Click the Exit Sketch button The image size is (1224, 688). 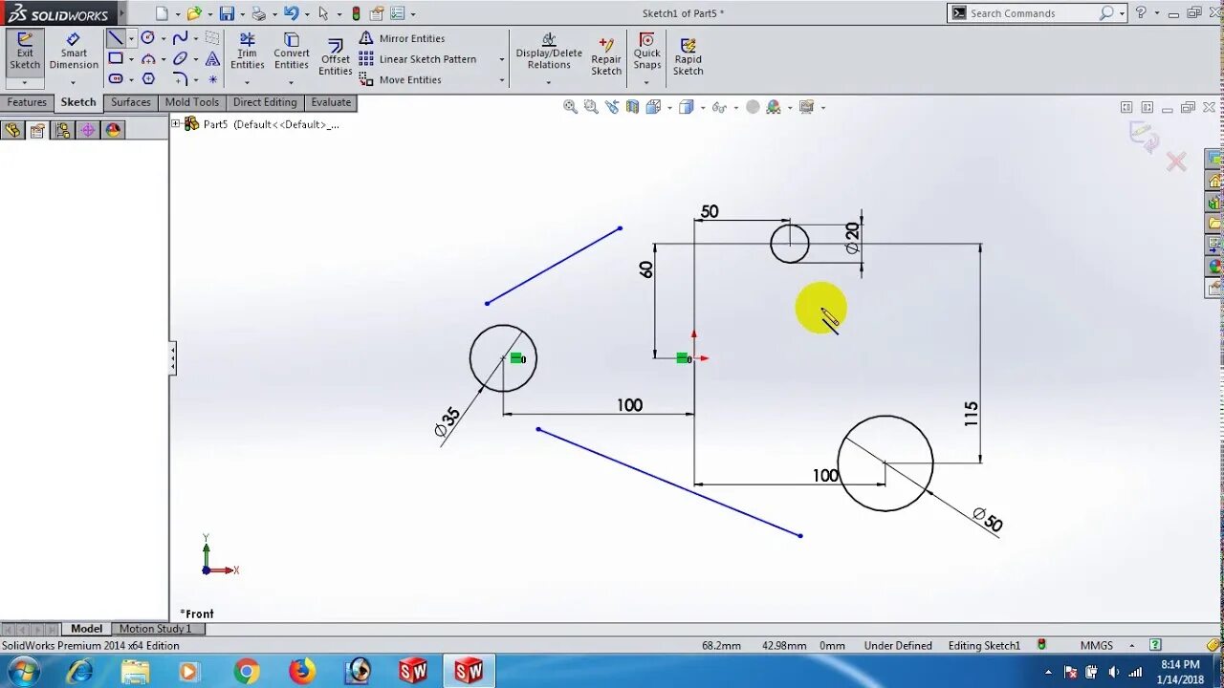click(24, 53)
